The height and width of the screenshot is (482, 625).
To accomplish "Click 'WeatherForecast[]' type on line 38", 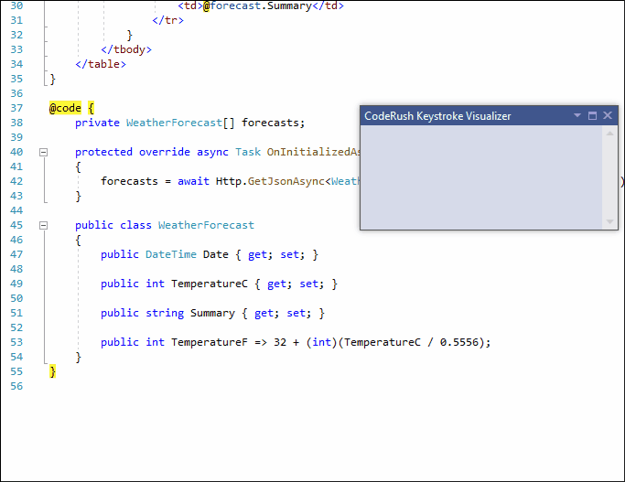I will [x=180, y=123].
